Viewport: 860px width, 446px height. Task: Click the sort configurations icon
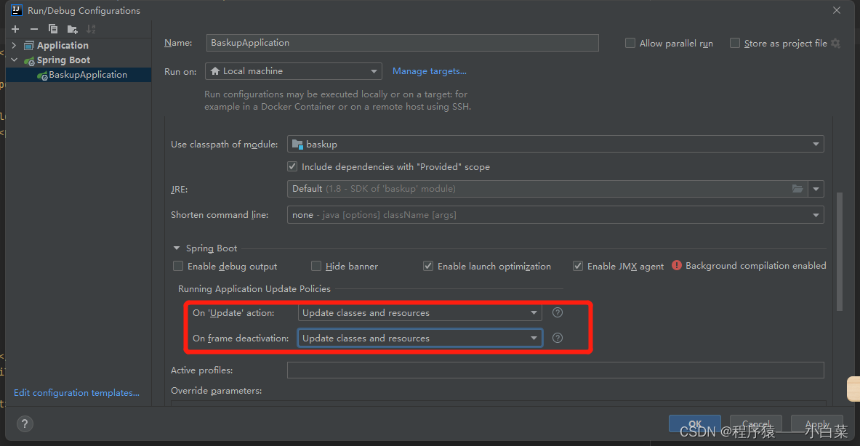click(x=91, y=29)
